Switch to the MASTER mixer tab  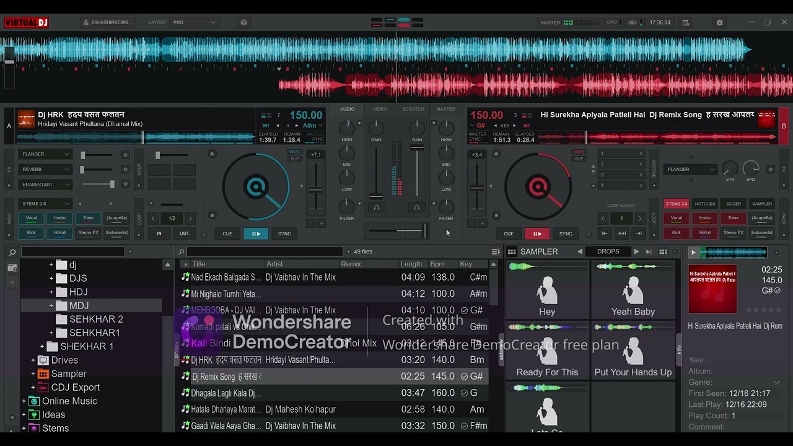pyautogui.click(x=446, y=109)
